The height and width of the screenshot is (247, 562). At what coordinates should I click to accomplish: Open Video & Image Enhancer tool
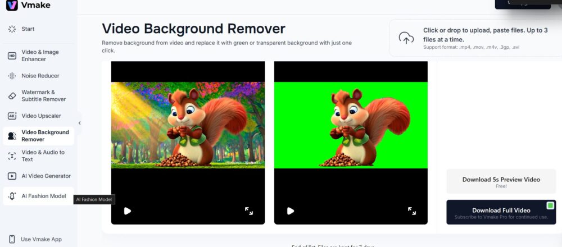[x=38, y=56]
